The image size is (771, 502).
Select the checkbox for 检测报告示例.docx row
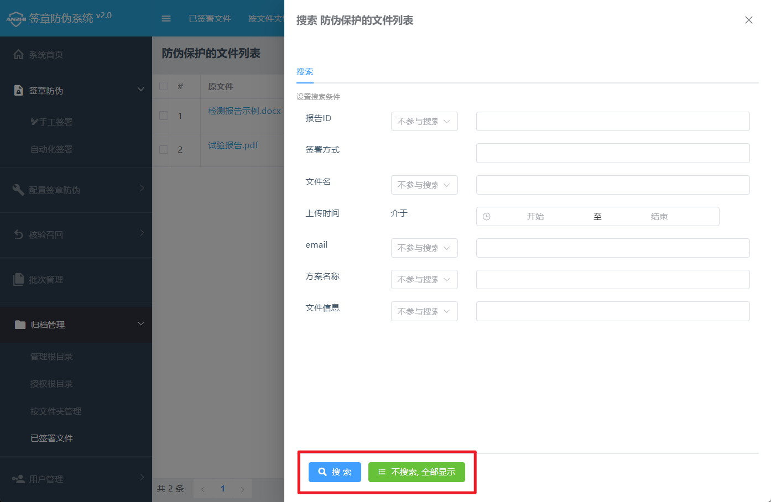(163, 116)
